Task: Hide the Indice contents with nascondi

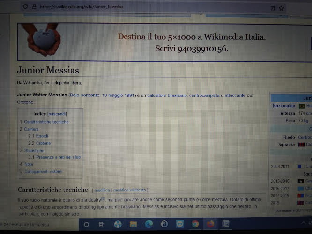Action: 57,114
